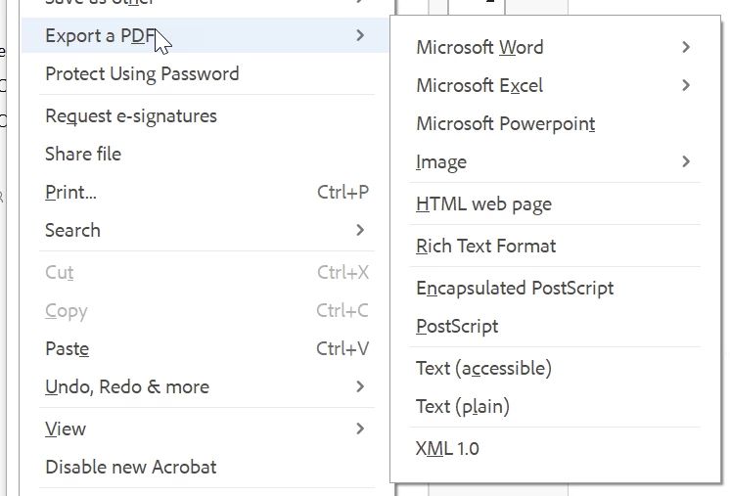Expand Microsoft Word submenu chevron
Screen dimensions: 730x496
pos(686,47)
